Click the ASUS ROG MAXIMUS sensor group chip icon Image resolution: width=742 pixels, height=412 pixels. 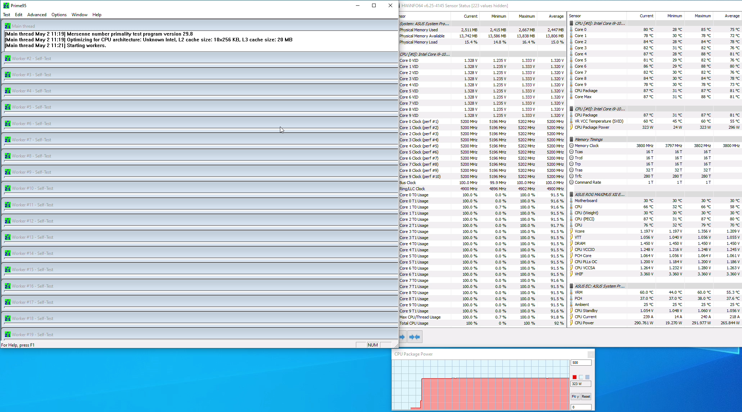click(x=571, y=194)
